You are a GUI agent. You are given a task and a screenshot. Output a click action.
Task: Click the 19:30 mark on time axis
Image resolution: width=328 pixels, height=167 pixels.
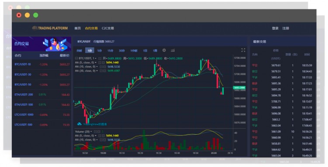[x=159, y=153]
